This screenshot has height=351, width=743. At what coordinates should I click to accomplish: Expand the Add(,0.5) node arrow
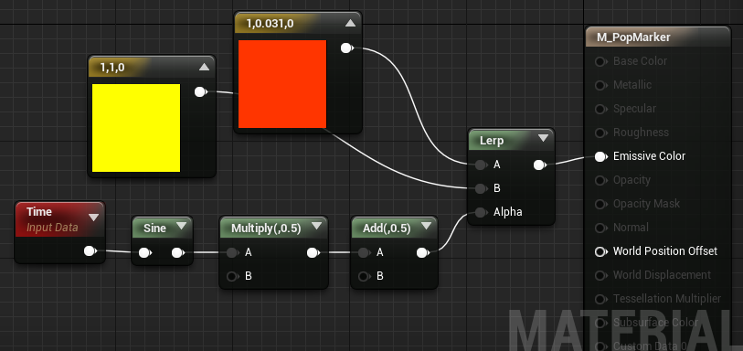(426, 226)
